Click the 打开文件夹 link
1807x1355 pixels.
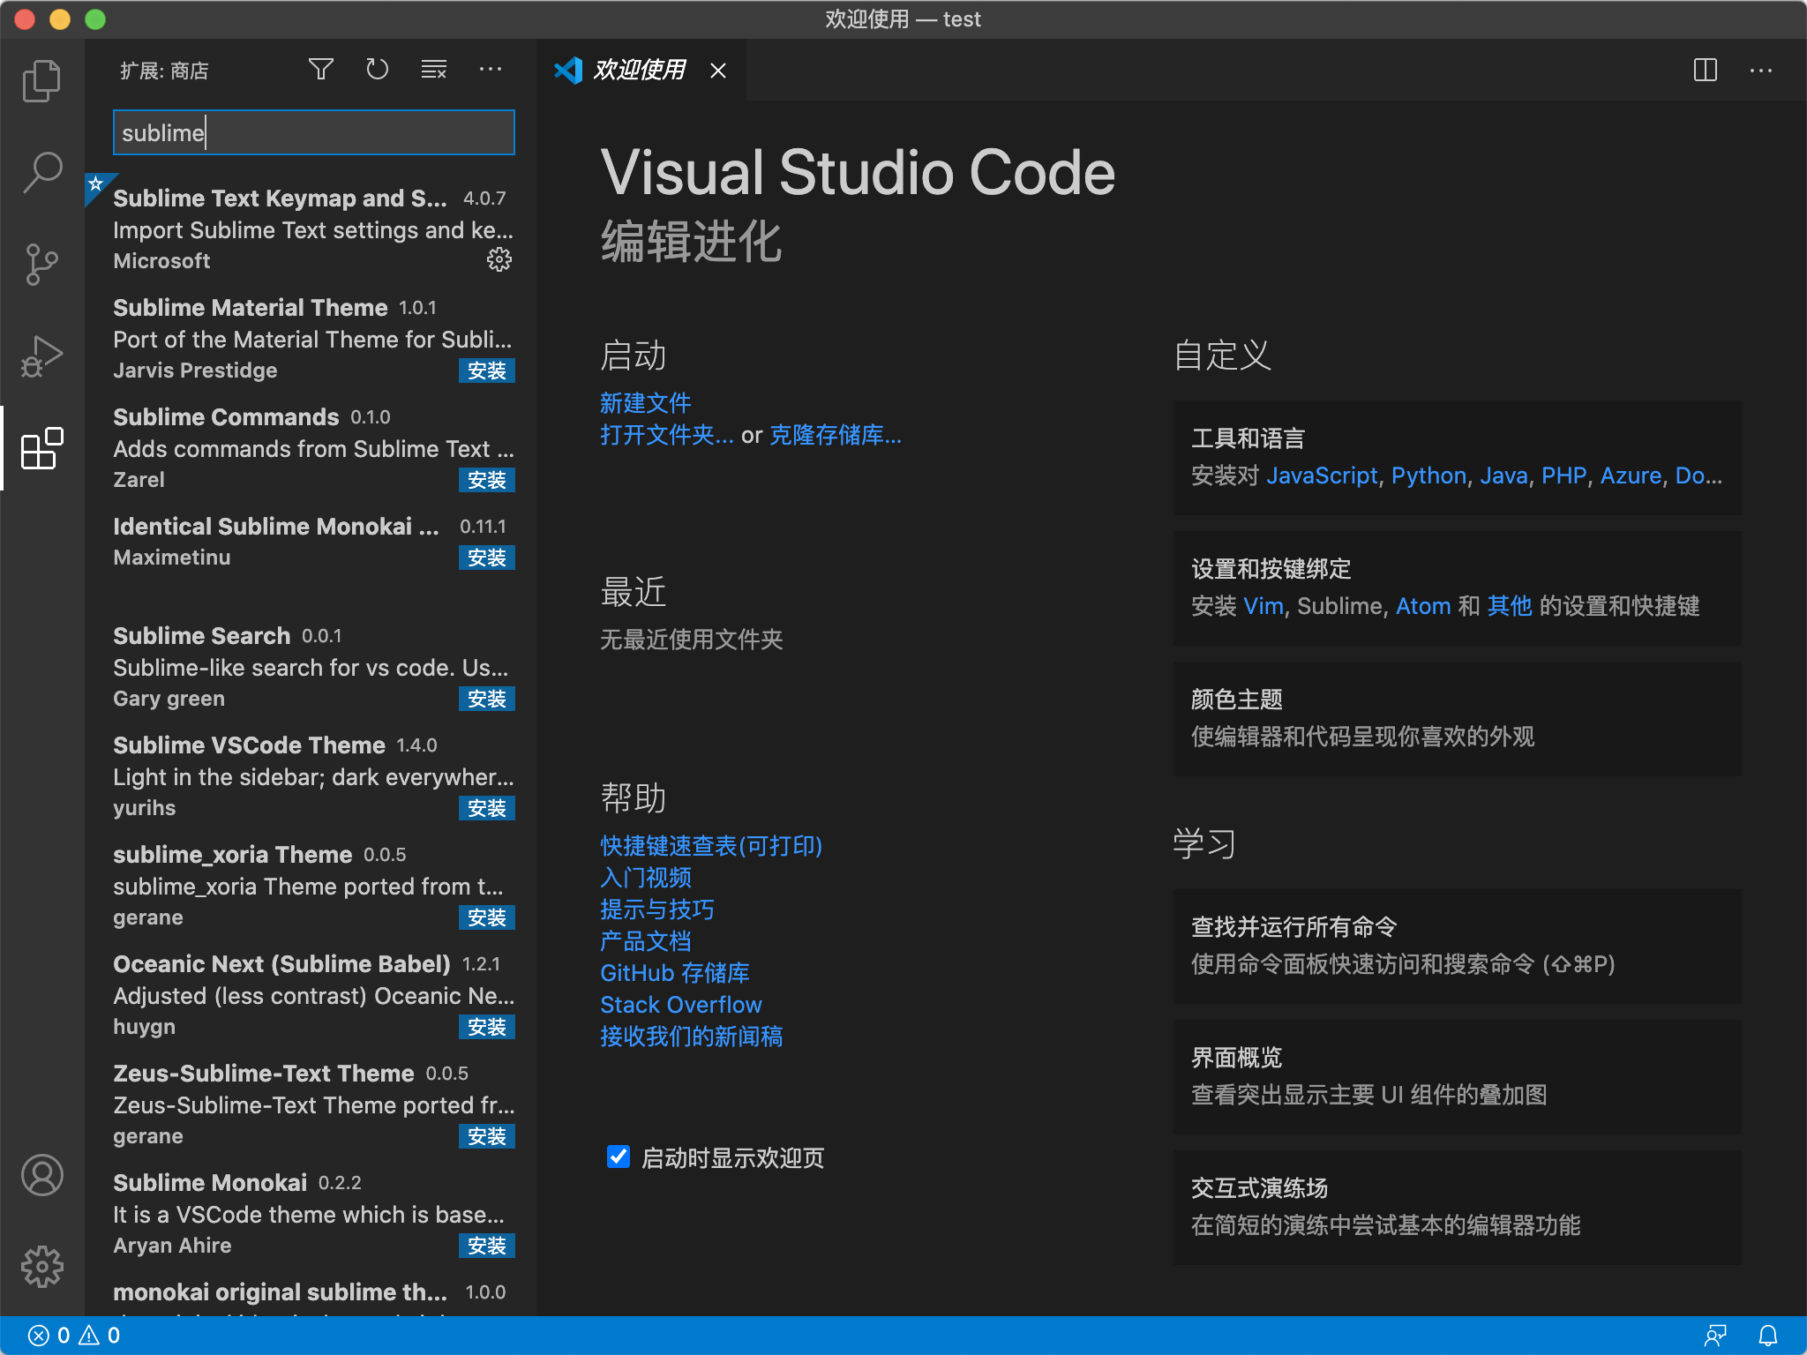pyautogui.click(x=667, y=435)
